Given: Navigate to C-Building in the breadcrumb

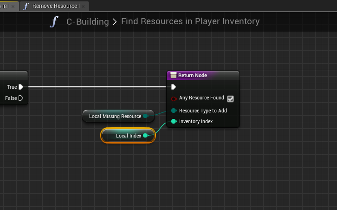Looking at the screenshot, I should point(87,22).
